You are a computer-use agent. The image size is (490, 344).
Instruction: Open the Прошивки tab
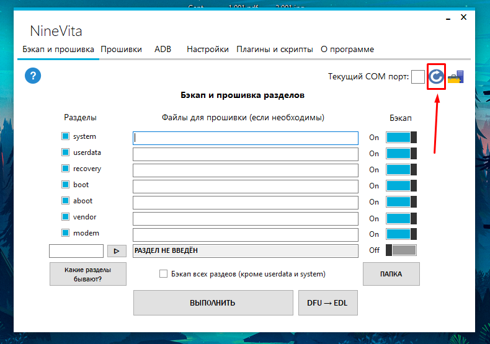[x=121, y=50]
